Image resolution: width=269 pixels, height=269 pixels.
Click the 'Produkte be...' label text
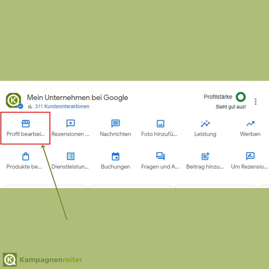click(24, 167)
